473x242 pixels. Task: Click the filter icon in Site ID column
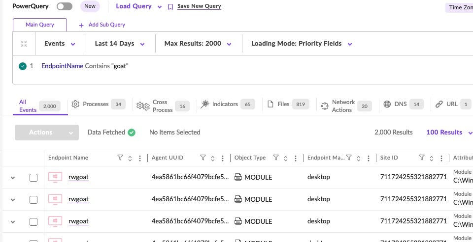(422, 158)
